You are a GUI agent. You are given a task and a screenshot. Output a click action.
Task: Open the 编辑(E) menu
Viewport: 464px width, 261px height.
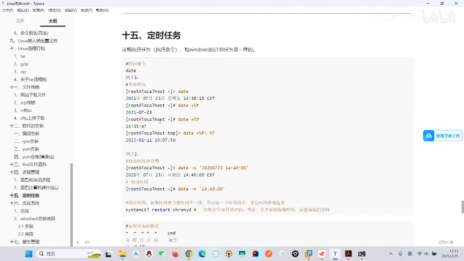tap(23, 10)
